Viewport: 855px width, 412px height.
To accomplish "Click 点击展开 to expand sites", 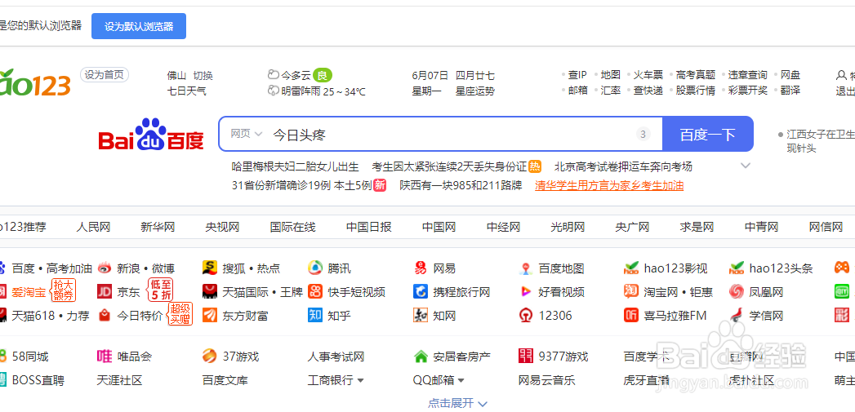I will click(x=457, y=403).
